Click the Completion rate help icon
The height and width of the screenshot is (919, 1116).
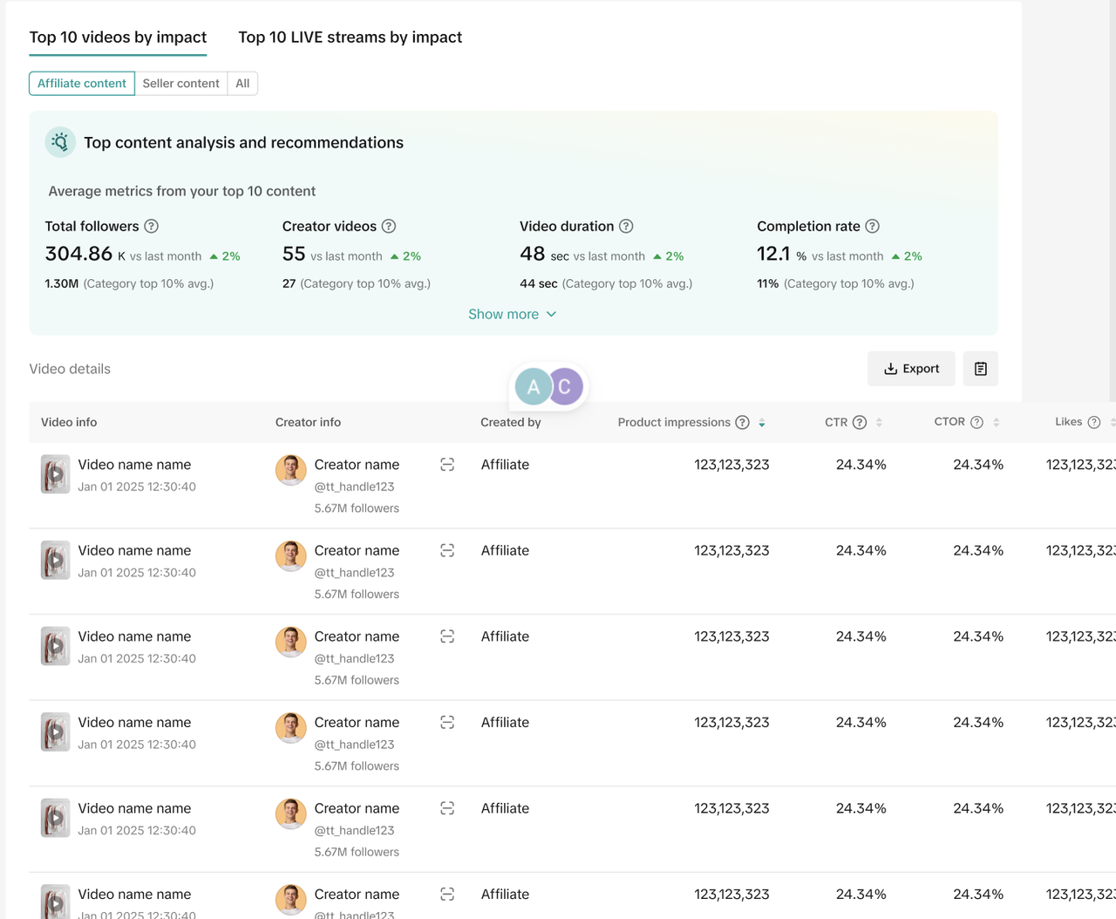[872, 227]
